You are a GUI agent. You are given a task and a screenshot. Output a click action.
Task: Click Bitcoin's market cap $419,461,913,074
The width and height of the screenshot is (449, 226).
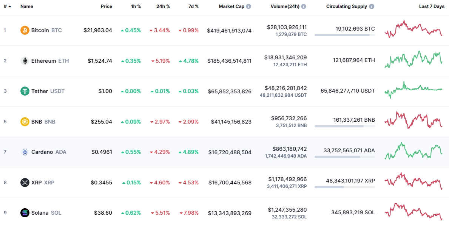tap(229, 30)
